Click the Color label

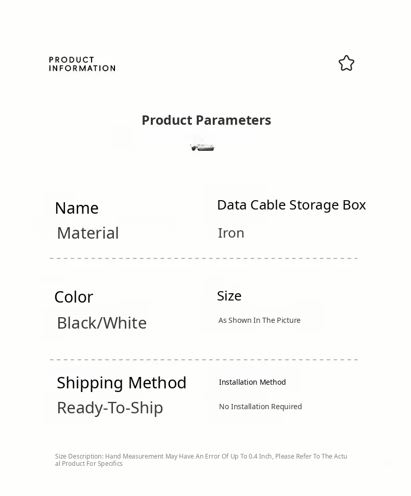point(74,297)
